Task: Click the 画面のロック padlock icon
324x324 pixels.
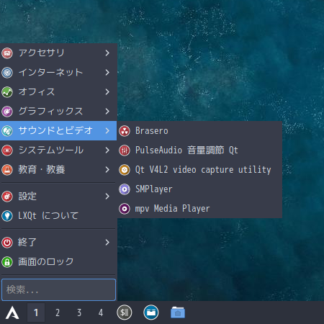Action: 7,262
